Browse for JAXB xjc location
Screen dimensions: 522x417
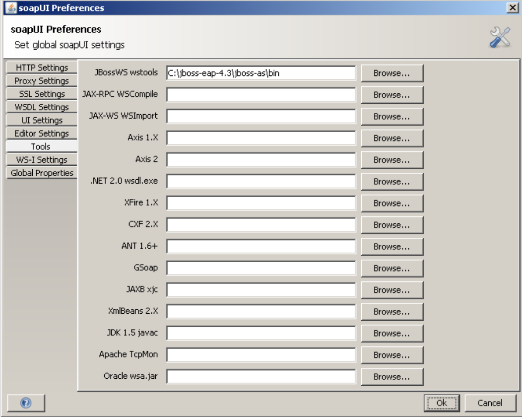coord(392,289)
